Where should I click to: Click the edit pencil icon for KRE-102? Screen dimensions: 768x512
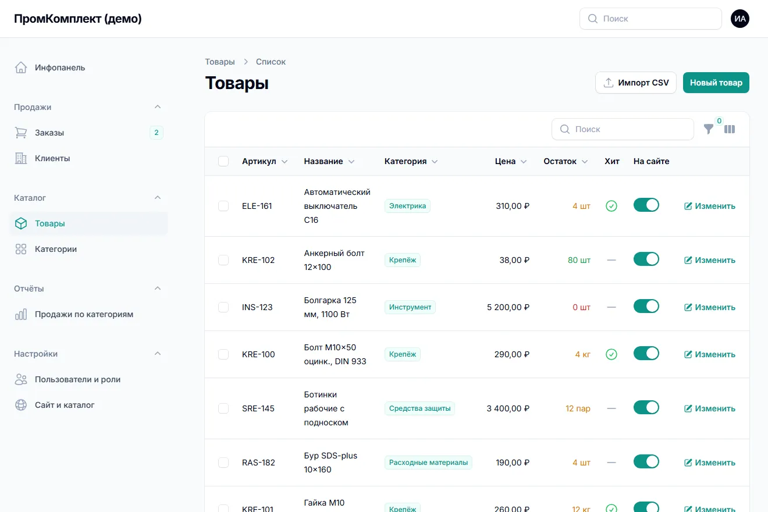pos(688,260)
